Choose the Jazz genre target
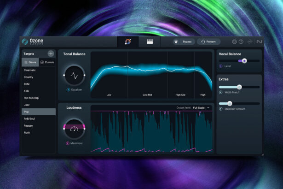 click(39, 105)
